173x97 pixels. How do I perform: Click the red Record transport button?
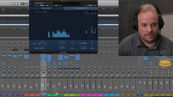[26, 4]
